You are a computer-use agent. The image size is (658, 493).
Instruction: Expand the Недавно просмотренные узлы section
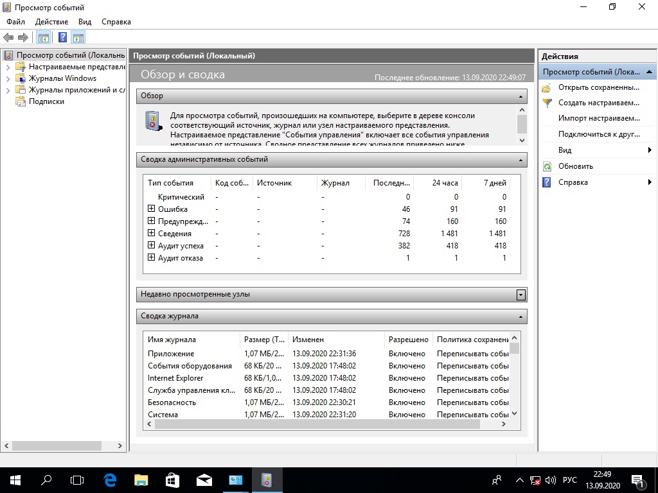tap(521, 295)
